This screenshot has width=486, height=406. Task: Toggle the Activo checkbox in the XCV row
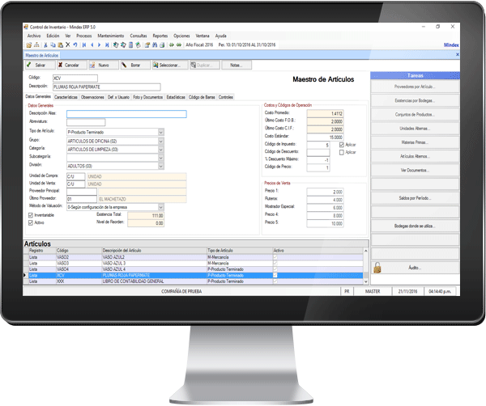275,276
